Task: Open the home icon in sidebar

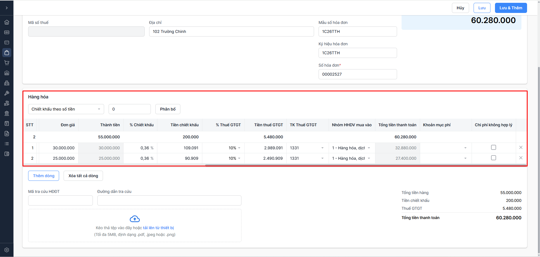Action: [7, 22]
